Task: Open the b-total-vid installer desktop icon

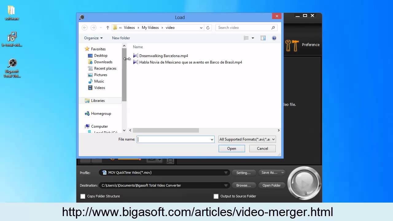Action: 12,39
